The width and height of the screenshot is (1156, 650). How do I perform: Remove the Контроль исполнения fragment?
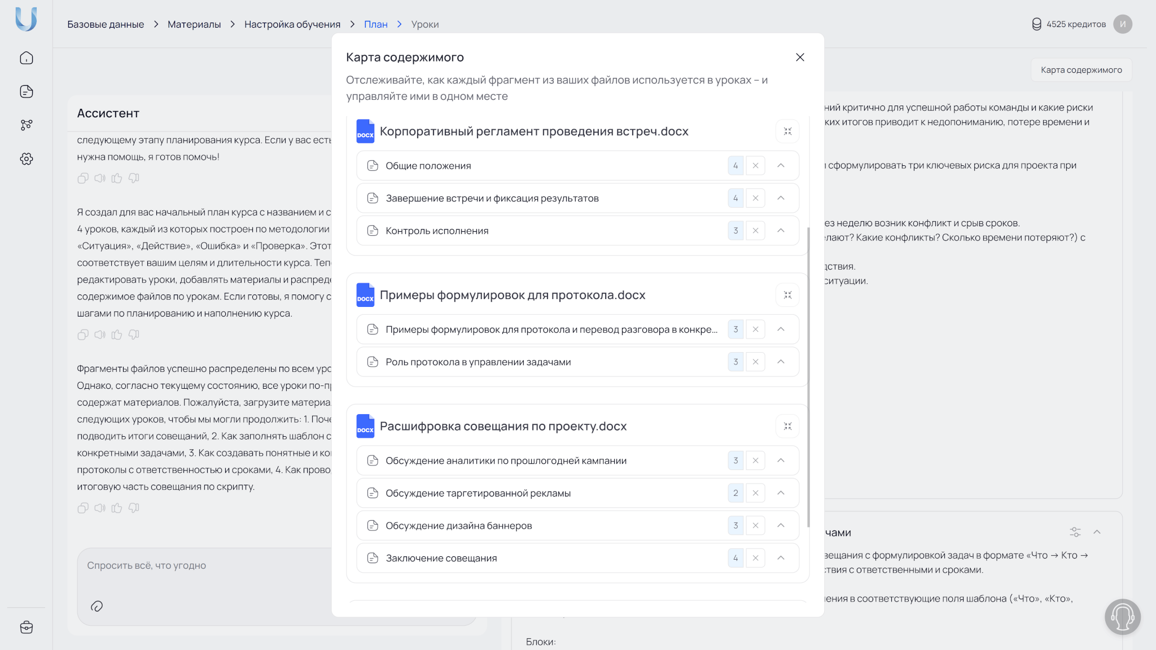755,231
